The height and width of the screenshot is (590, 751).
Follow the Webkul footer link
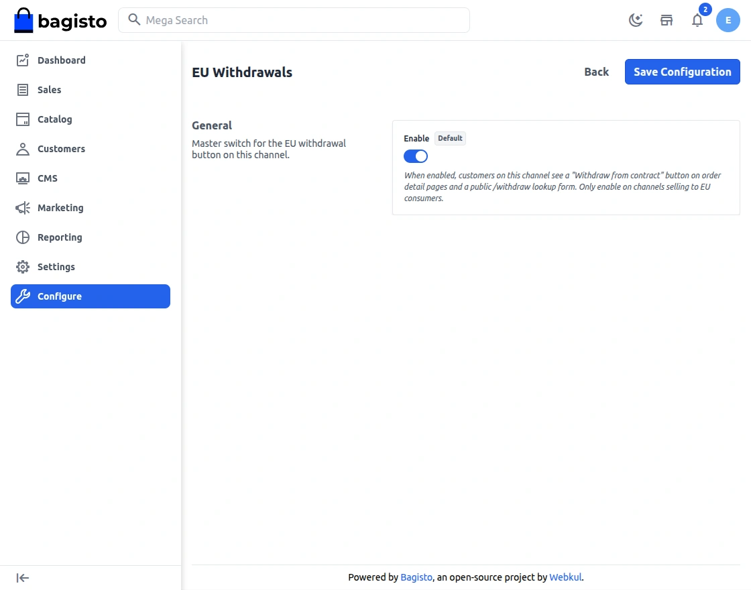565,577
